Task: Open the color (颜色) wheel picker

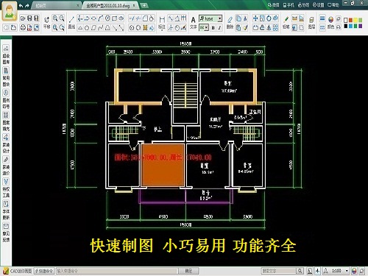Action: (x=330, y=22)
